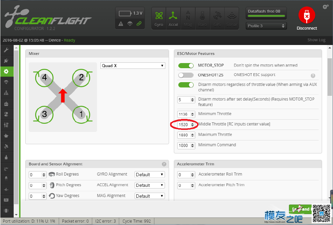Toggle Disarm motors regardless of throttle switch
Screen dimensions: 333x225
[x=186, y=85]
